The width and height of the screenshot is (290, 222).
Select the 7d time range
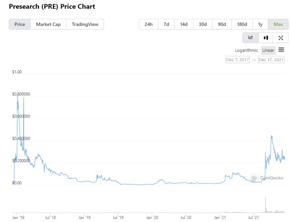166,24
